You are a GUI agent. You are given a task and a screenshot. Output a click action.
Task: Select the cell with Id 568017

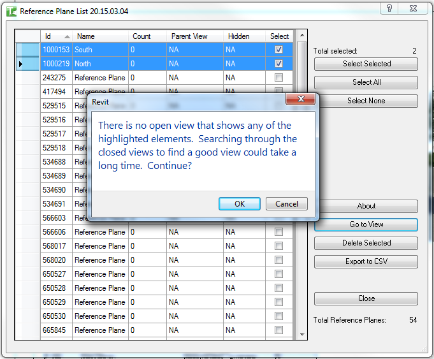57,246
